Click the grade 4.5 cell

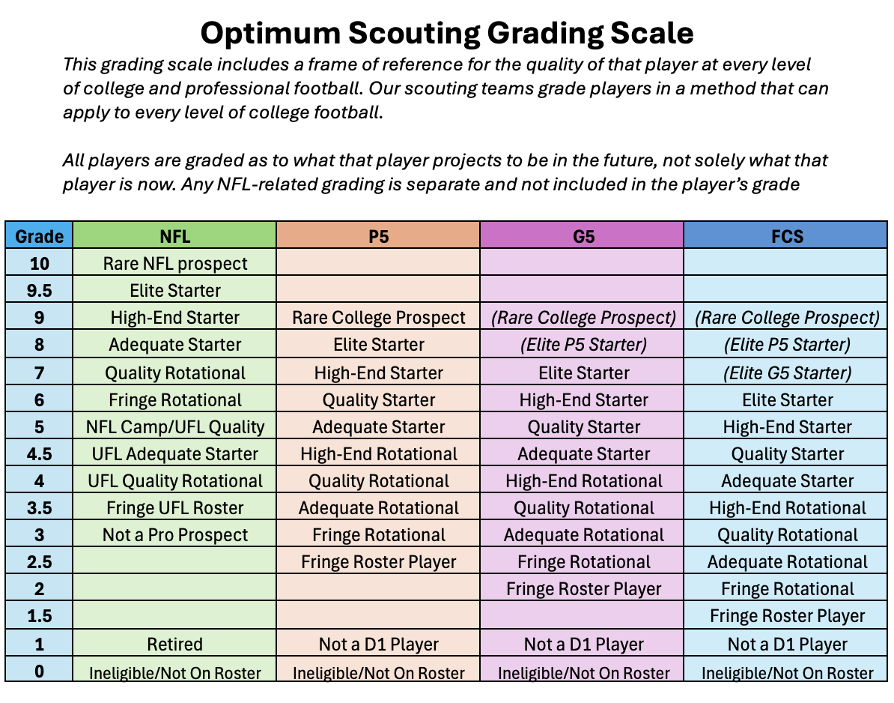click(40, 454)
